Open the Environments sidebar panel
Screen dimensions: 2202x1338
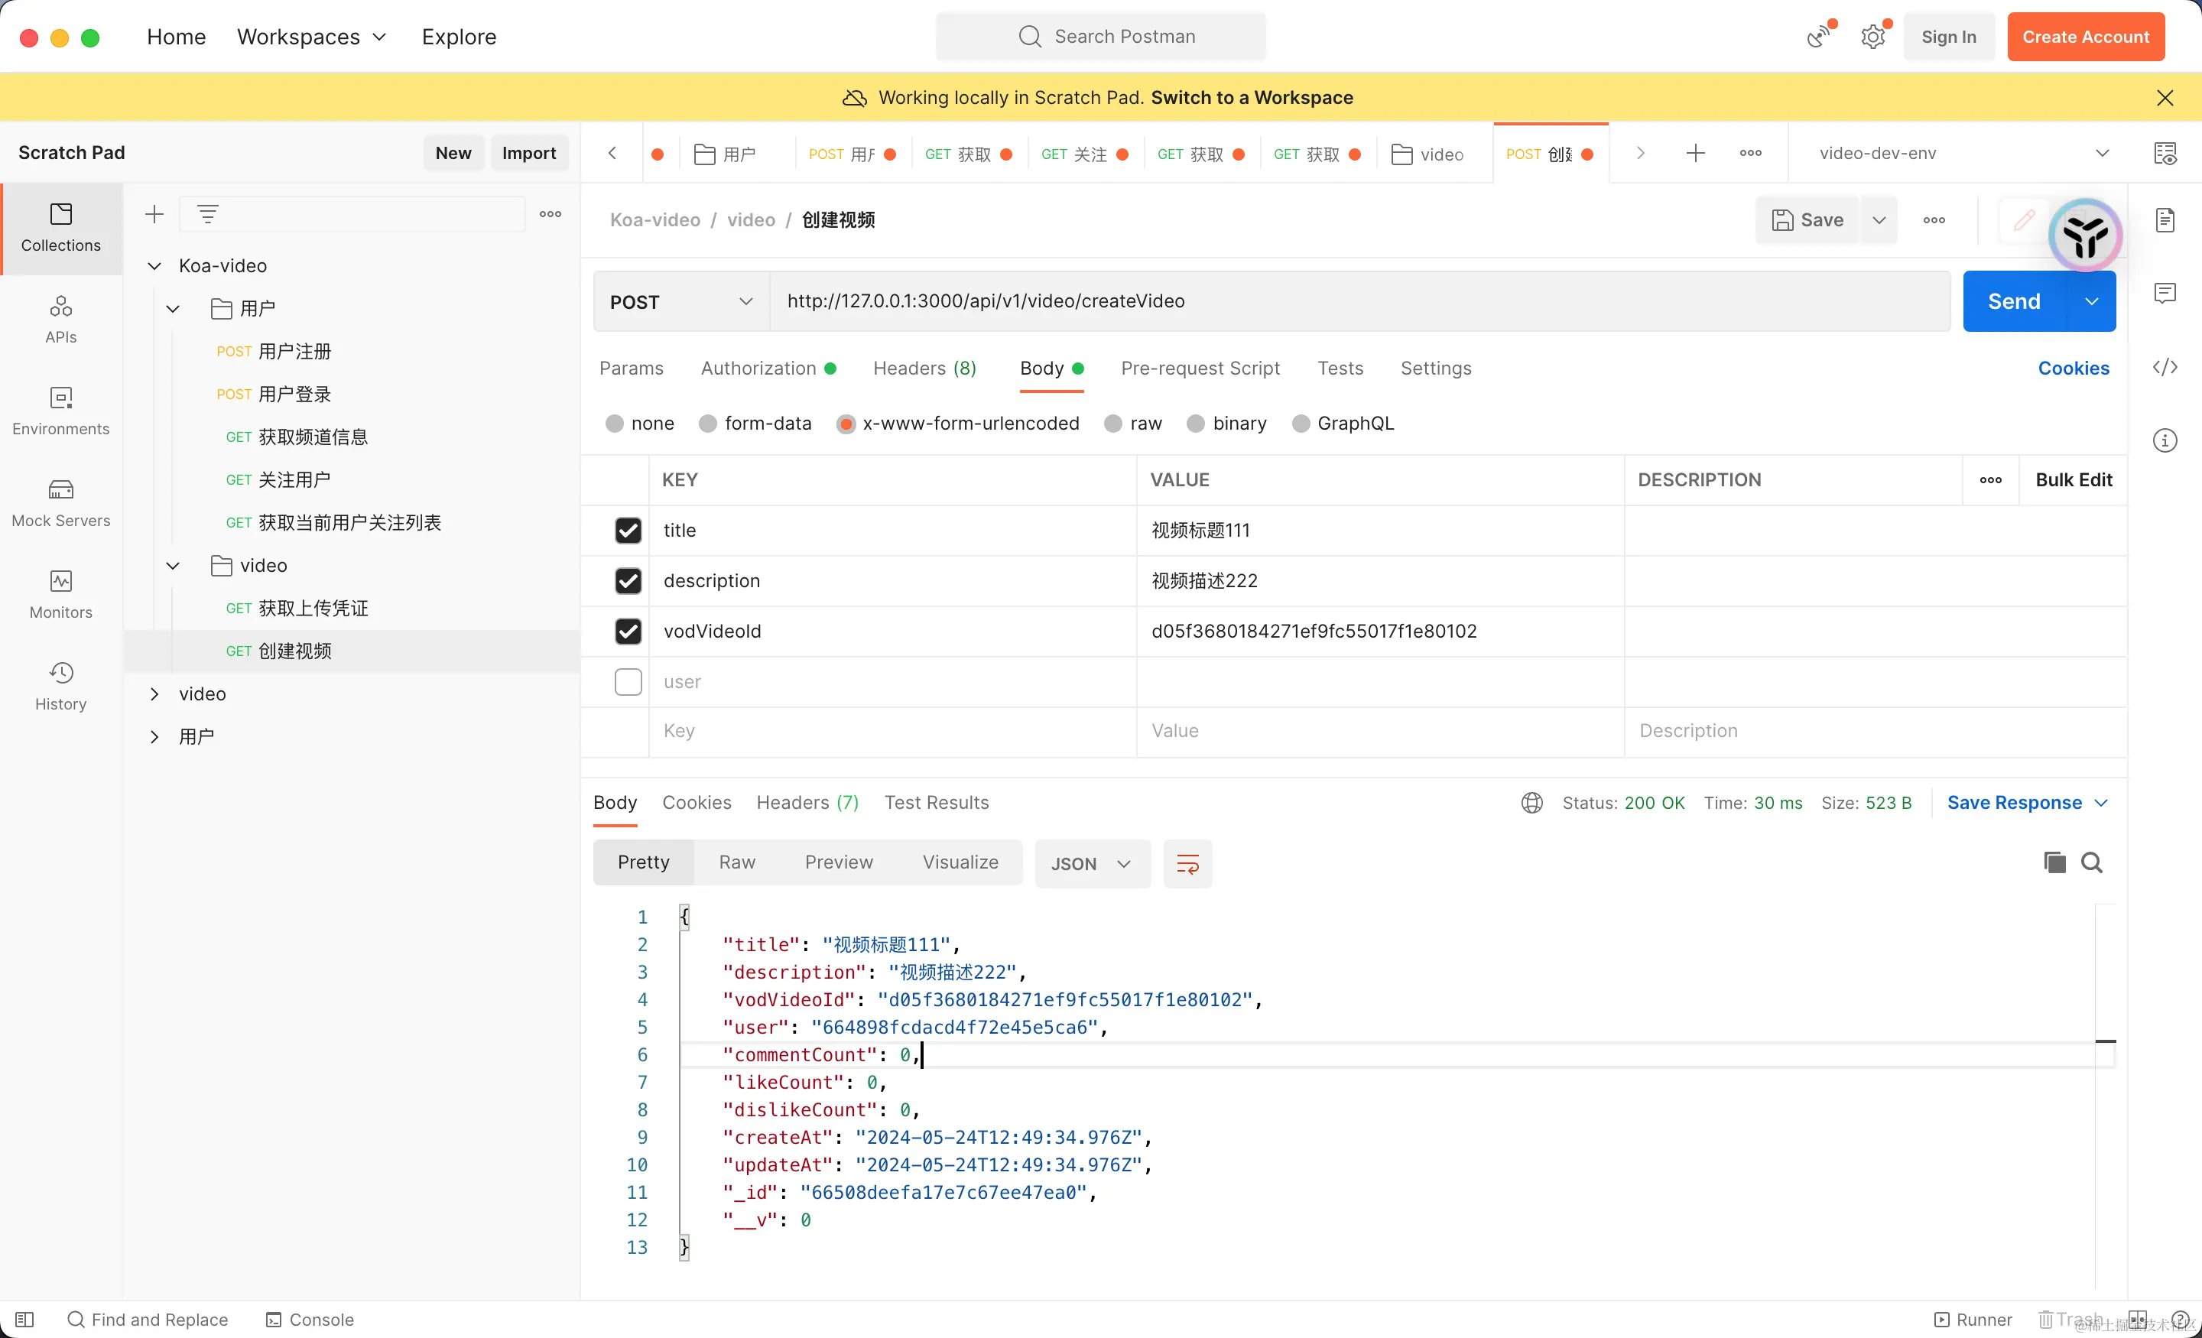[60, 411]
